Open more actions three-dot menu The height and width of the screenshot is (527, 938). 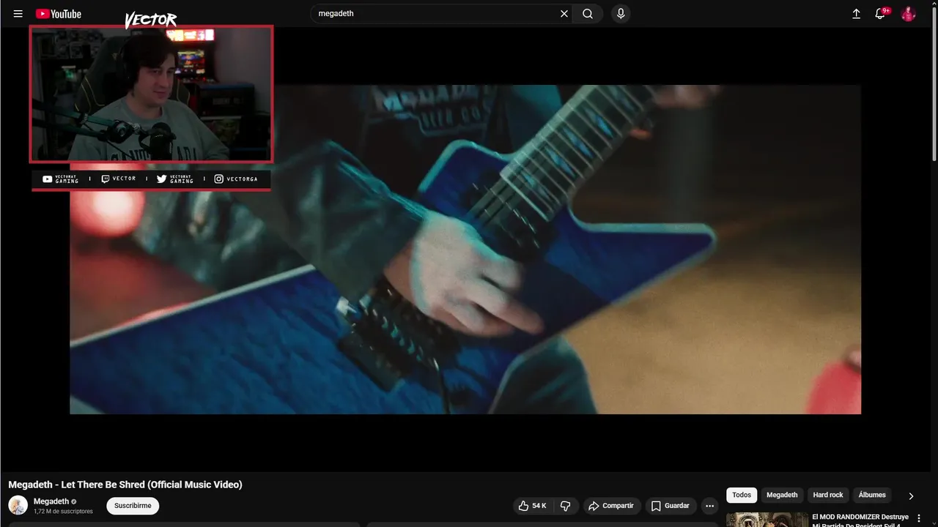(x=709, y=506)
